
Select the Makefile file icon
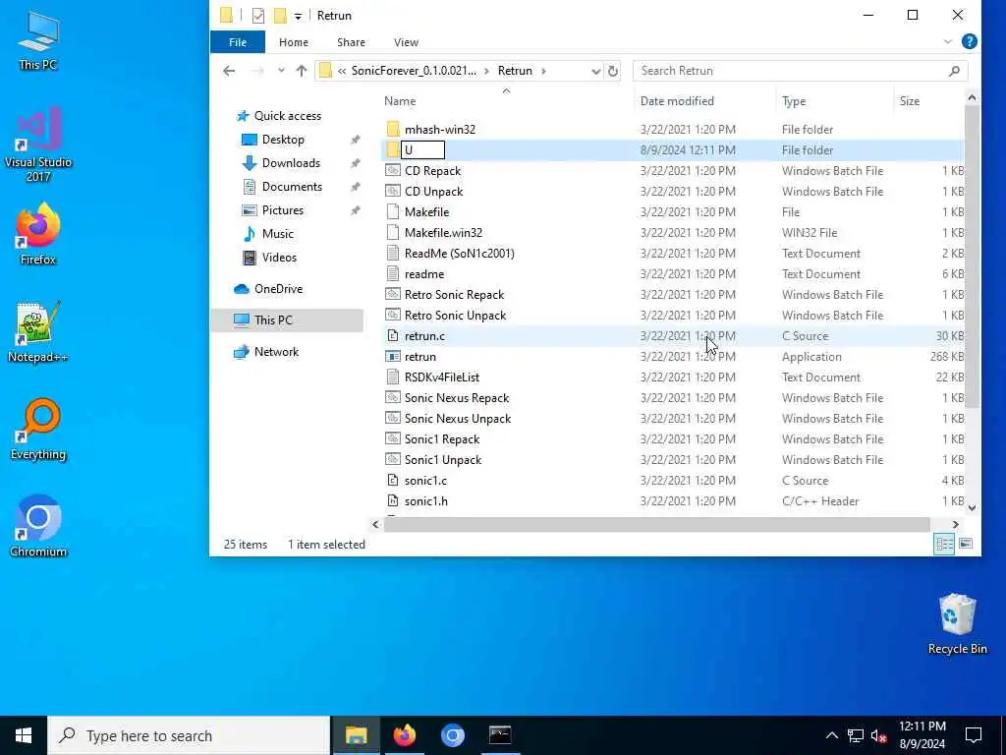pos(393,212)
